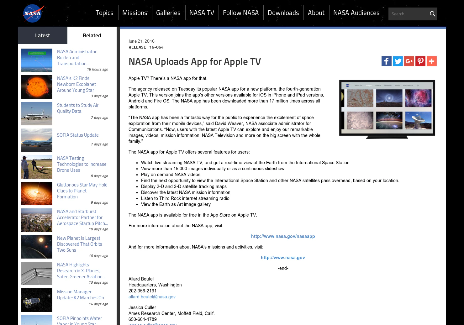Open SOFIA Status Update article
This screenshot has height=325, width=464.
coord(78,135)
